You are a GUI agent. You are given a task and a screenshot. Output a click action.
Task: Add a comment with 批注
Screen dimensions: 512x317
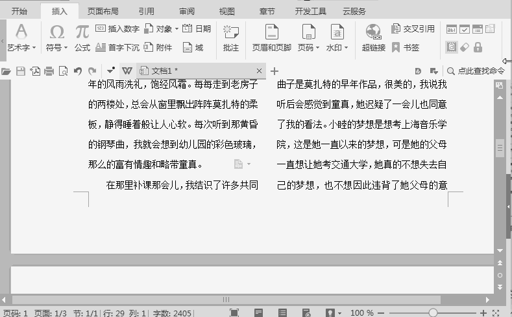tap(231, 38)
